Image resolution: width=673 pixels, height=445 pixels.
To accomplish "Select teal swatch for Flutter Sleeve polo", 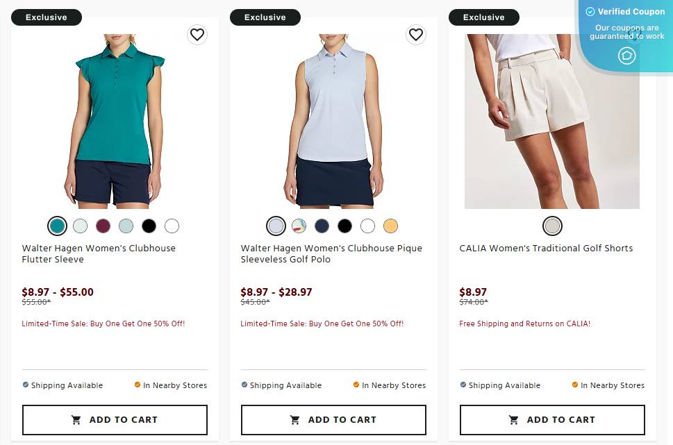I will pos(57,226).
